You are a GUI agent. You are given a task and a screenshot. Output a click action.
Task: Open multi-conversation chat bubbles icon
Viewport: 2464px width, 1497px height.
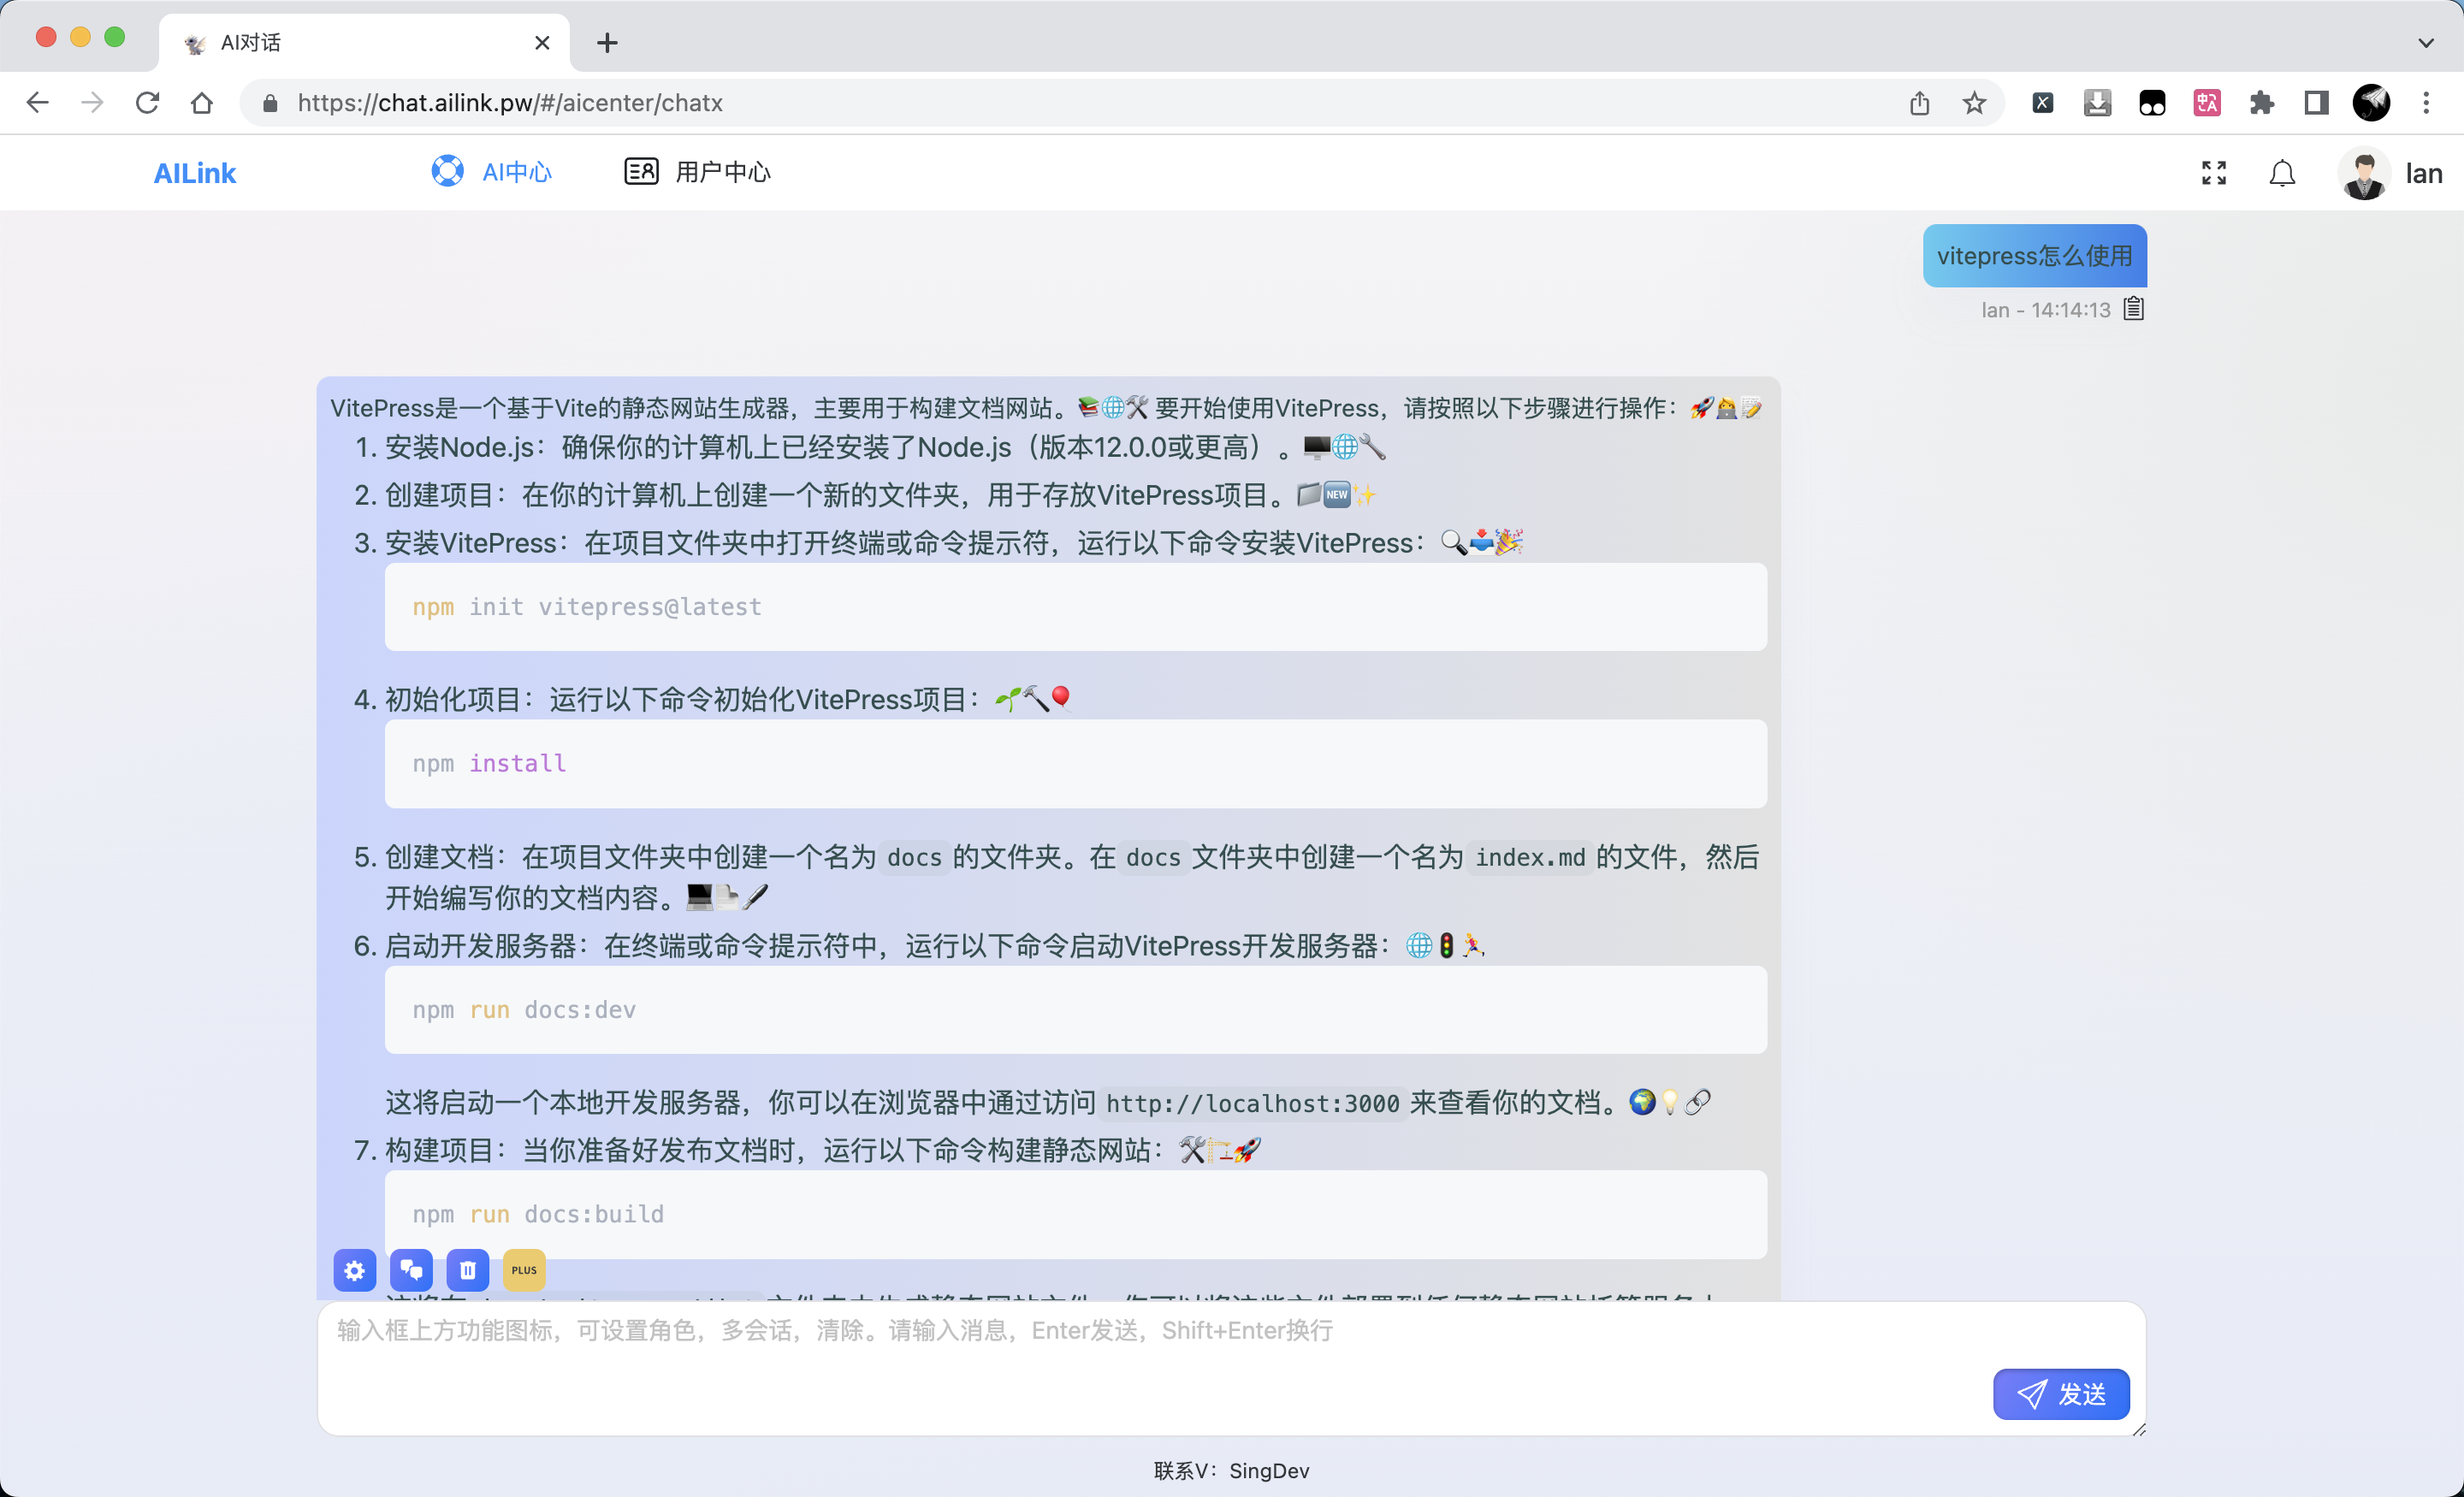[x=411, y=1270]
